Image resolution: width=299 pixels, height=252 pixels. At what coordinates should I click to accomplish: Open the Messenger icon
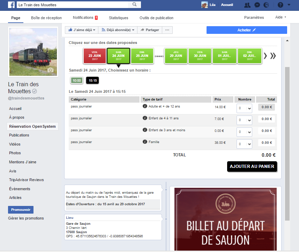(257, 5)
